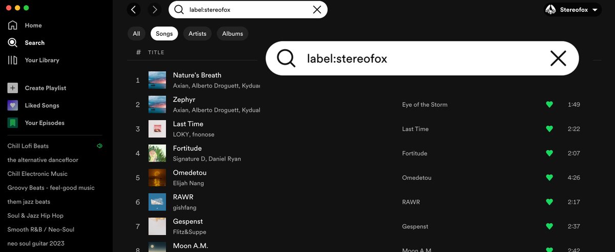Clear the search using the small X icon
The width and height of the screenshot is (615, 252).
click(317, 9)
